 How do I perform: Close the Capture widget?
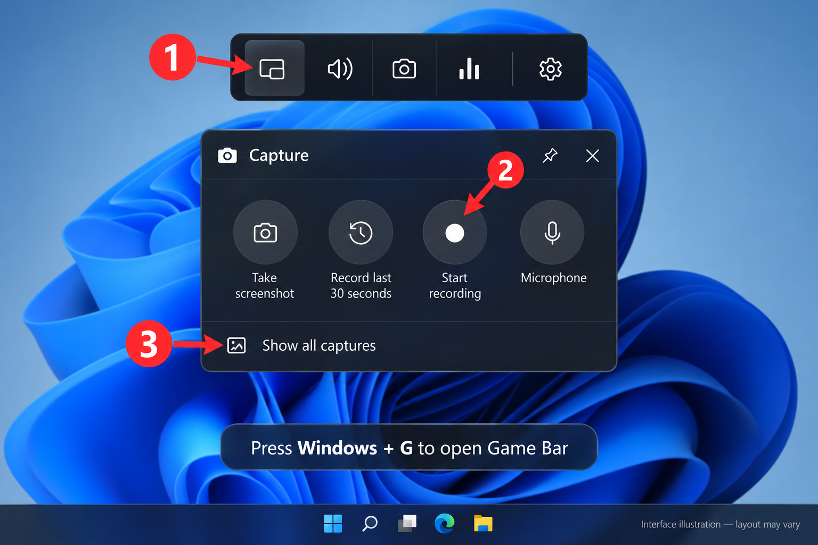(592, 155)
